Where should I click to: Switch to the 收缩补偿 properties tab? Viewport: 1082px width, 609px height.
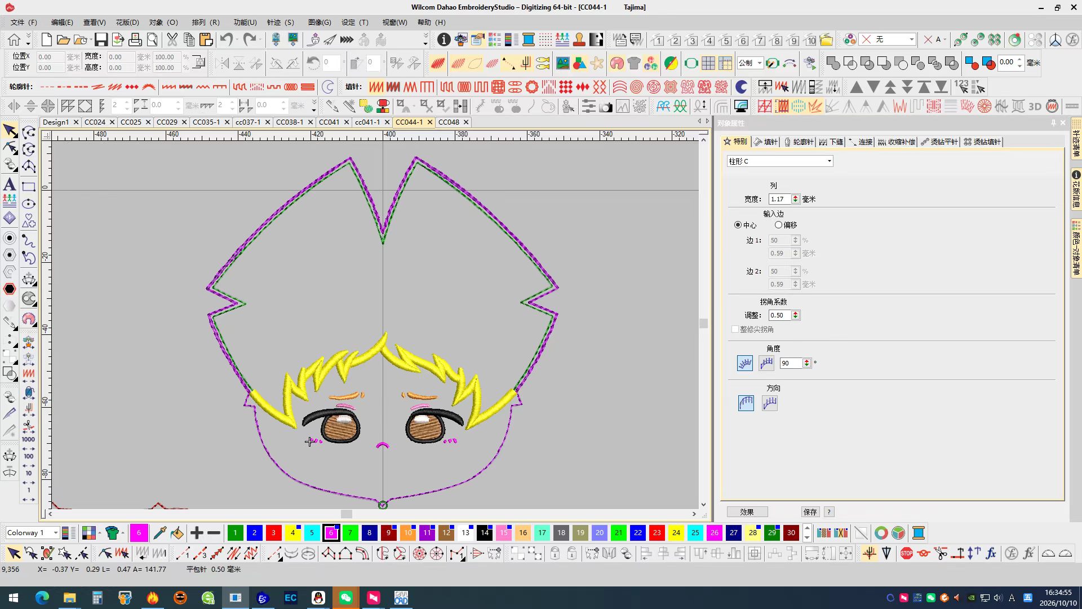coord(896,142)
